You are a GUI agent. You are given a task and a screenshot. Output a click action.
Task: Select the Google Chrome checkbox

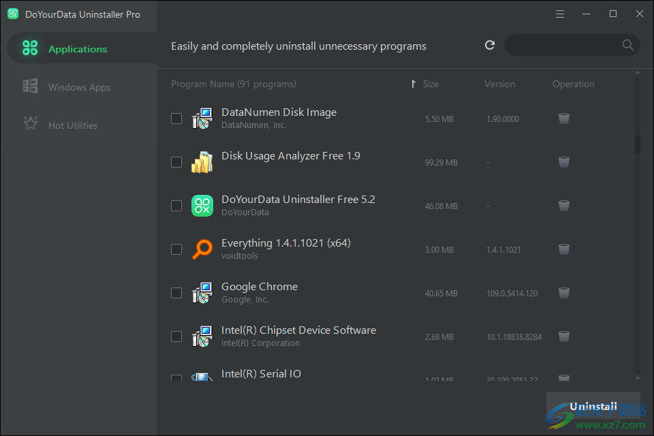176,292
